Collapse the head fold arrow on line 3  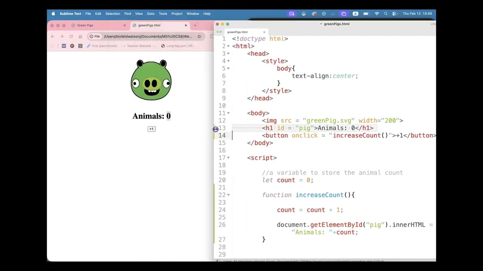point(228,54)
